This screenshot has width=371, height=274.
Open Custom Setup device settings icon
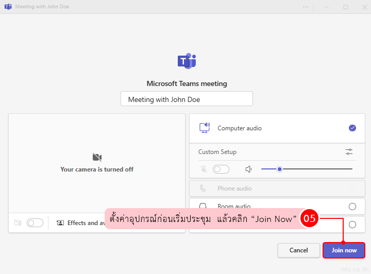click(x=349, y=151)
